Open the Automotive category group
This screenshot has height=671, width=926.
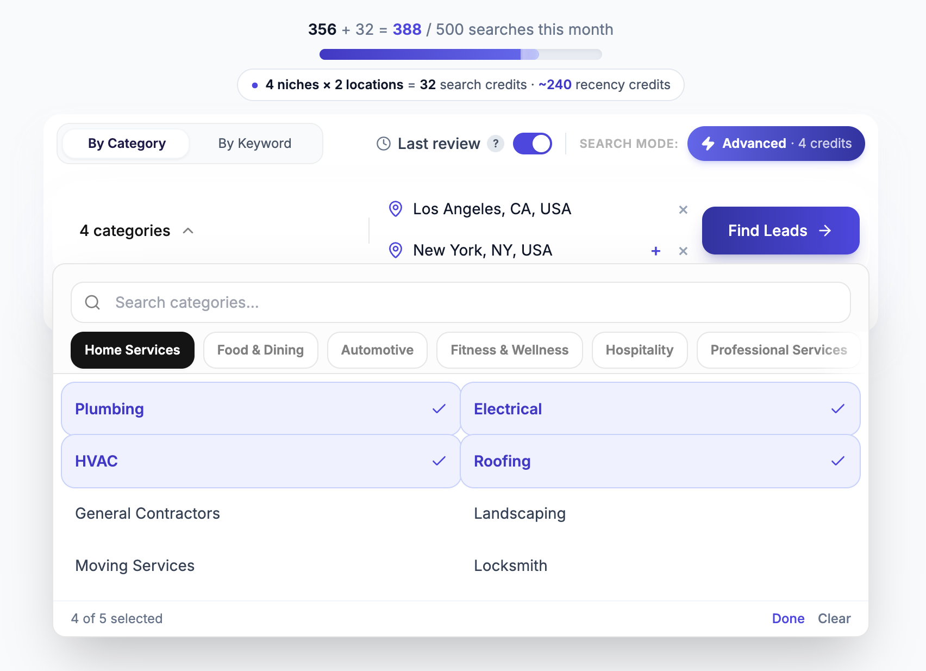[x=378, y=350]
